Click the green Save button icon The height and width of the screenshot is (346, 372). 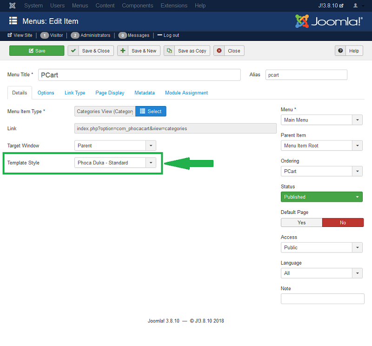click(31, 51)
